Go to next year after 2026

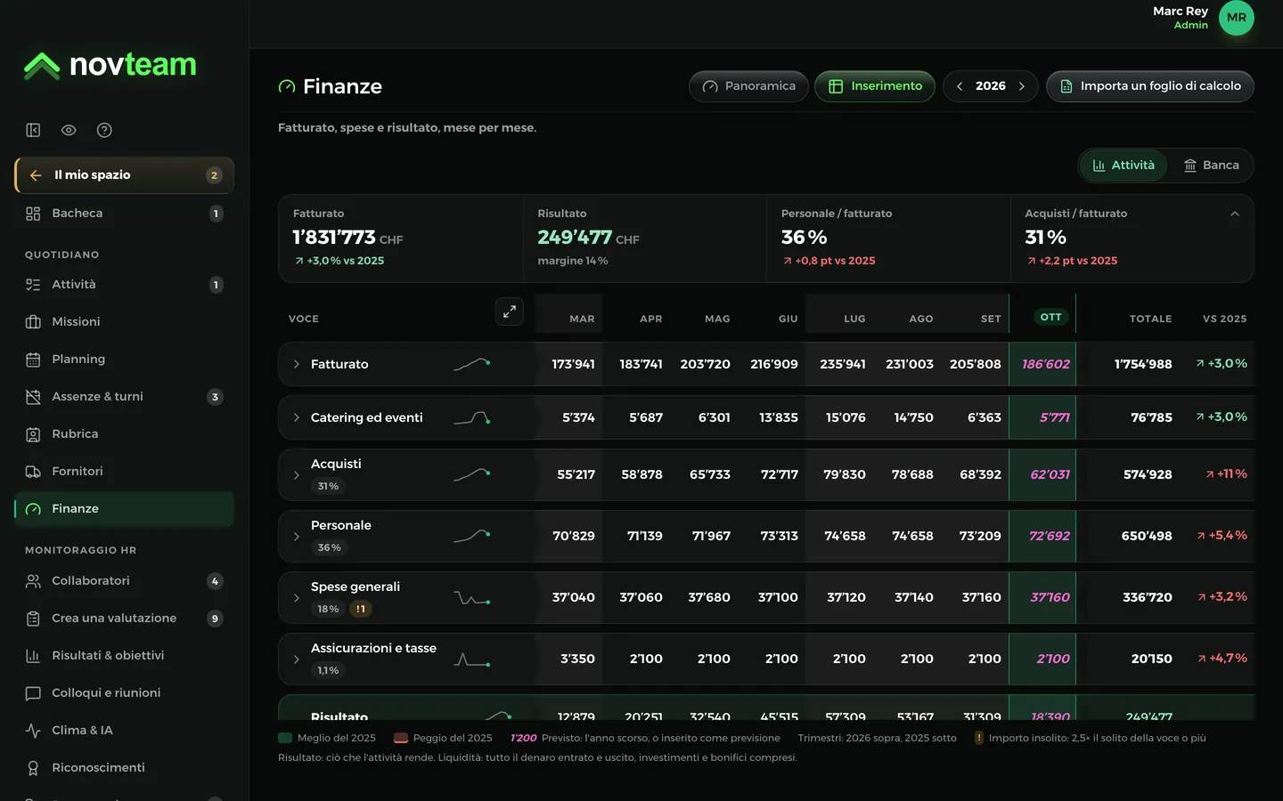1022,86
